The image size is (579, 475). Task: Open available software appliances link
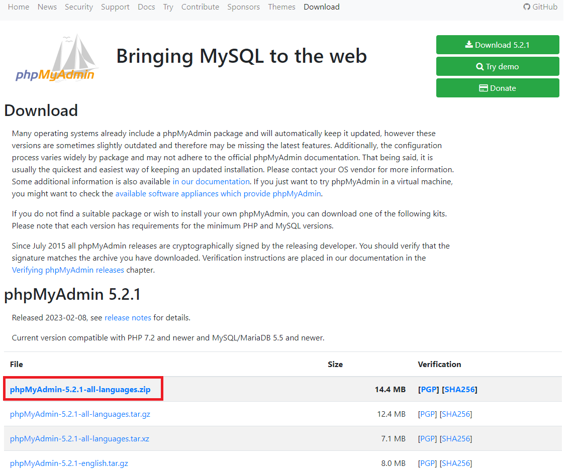(x=218, y=194)
